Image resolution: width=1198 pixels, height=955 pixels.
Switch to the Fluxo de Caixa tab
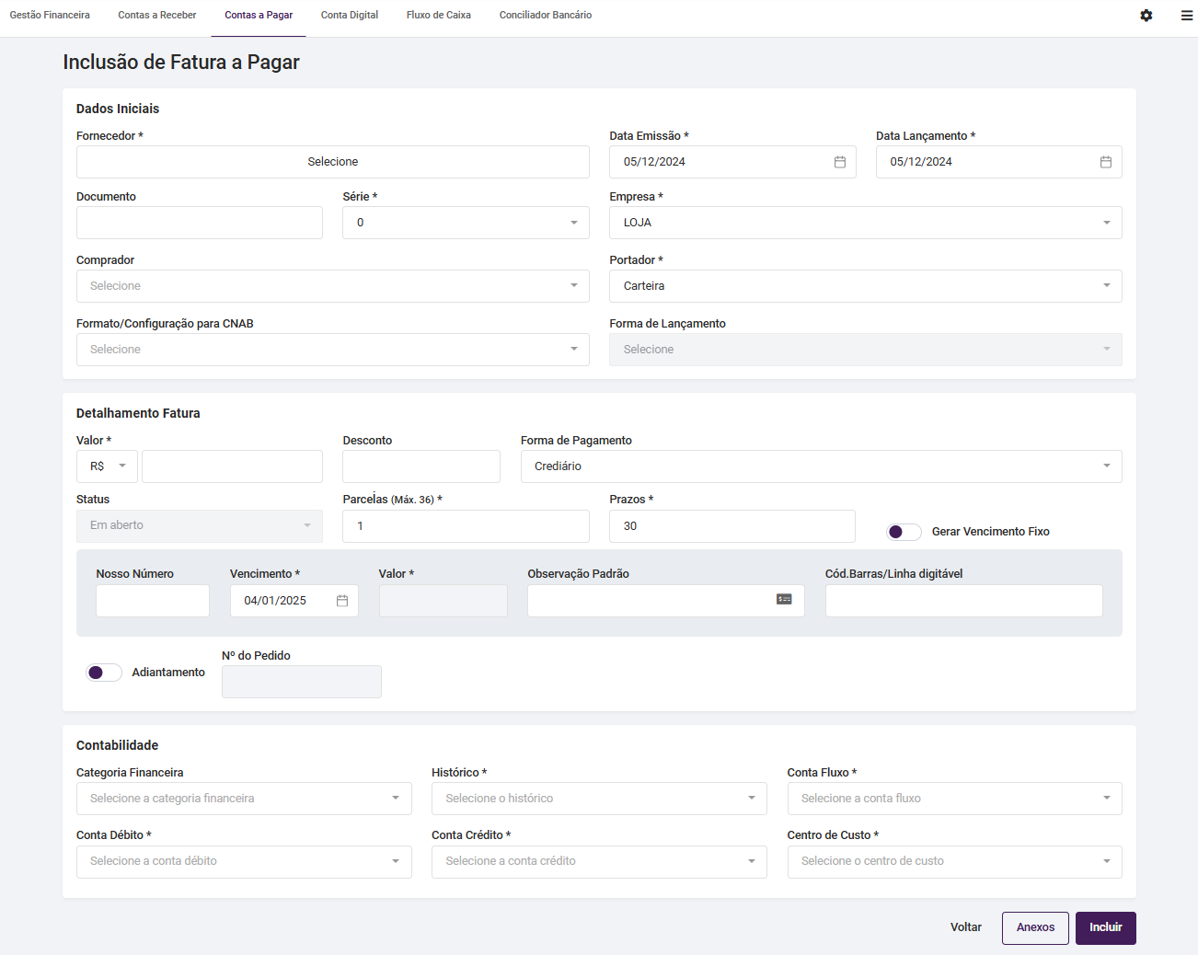439,16
